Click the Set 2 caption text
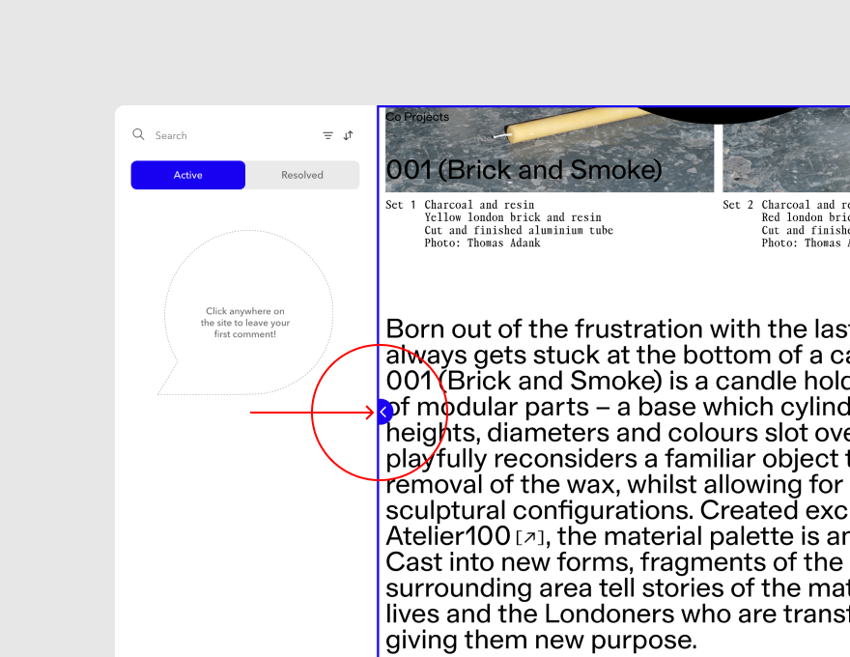 click(x=738, y=205)
